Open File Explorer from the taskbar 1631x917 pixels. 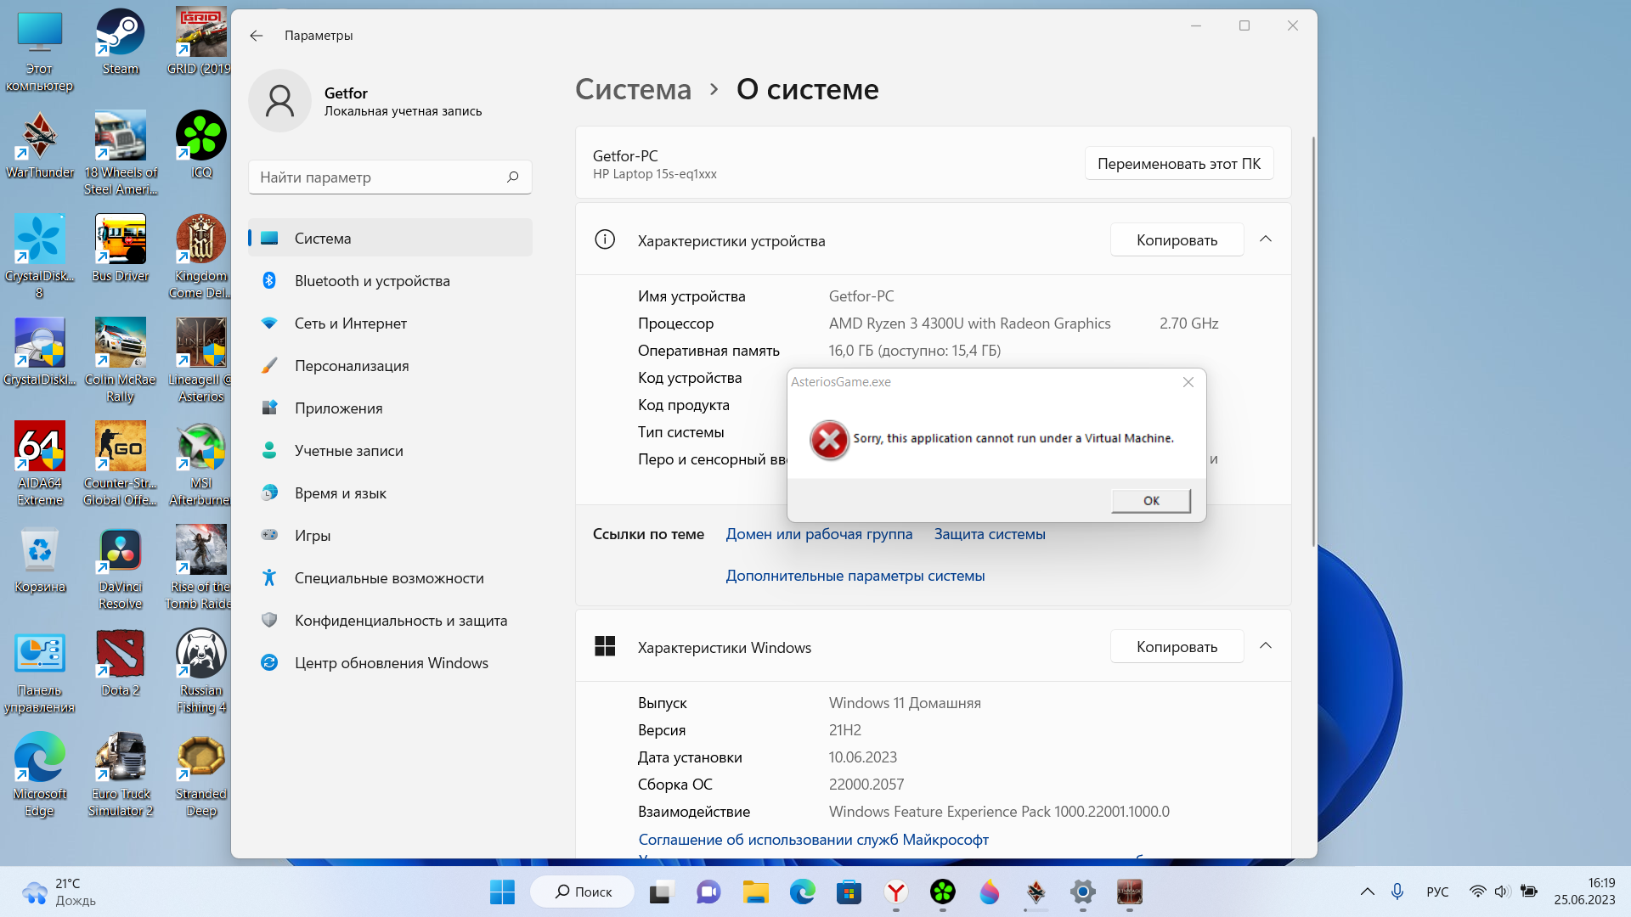click(755, 892)
